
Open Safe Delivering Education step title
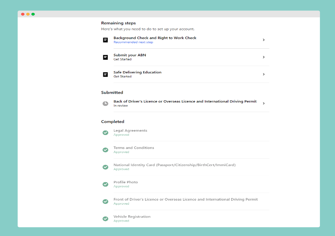(x=137, y=72)
